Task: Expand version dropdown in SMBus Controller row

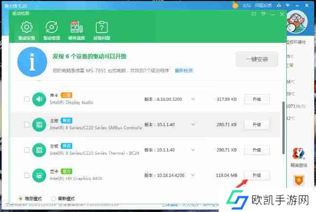Action: (193, 124)
